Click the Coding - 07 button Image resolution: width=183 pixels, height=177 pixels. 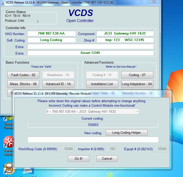point(137,75)
